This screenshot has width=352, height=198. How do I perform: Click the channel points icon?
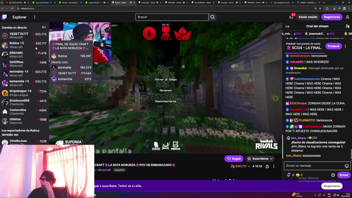pos(288,175)
